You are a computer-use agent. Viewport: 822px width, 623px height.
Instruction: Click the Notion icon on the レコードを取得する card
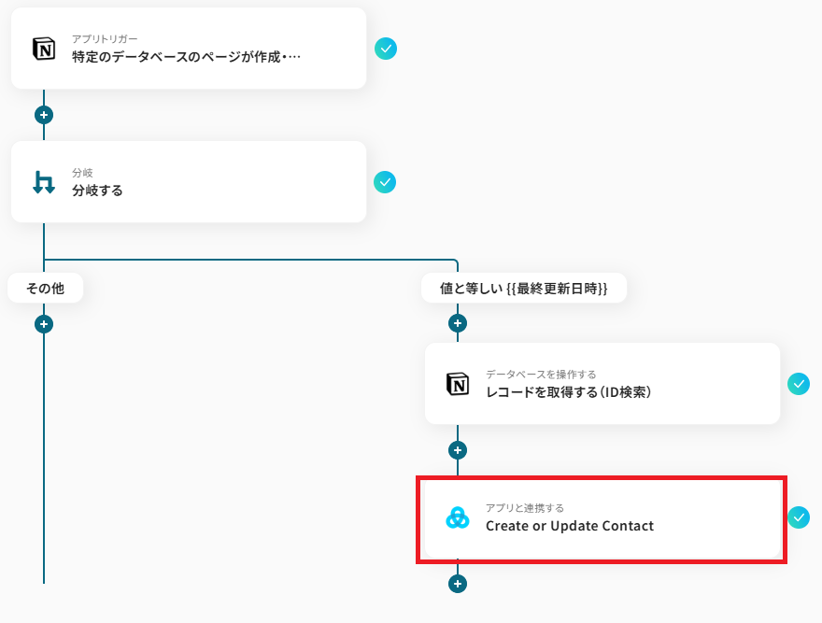(x=458, y=384)
